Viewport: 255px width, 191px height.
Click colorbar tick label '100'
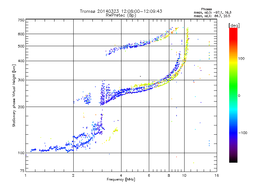(x=241, y=59)
